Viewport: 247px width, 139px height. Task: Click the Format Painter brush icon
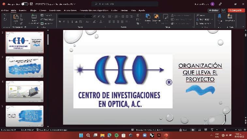point(21,23)
